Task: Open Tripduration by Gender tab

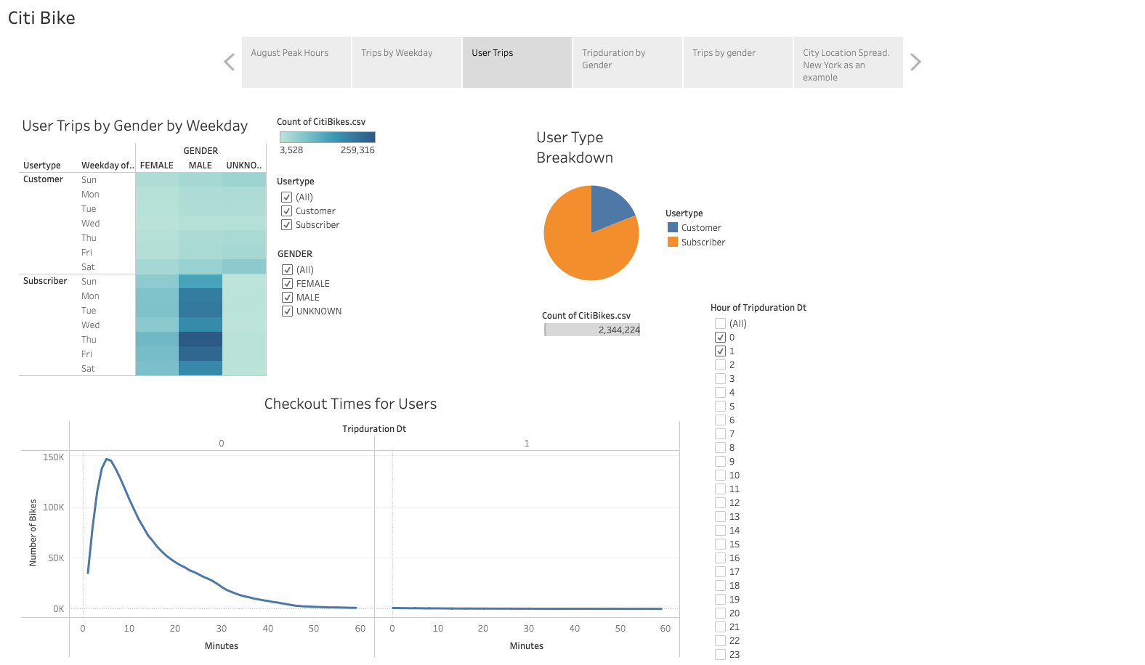Action: click(628, 62)
